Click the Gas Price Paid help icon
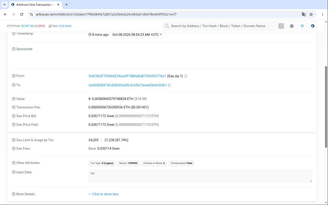This screenshot has height=205, width=328. click(x=14, y=125)
